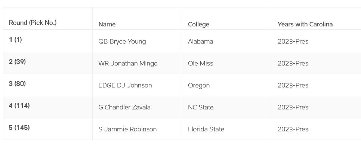Click the 4 (114) pick cell

(19, 106)
